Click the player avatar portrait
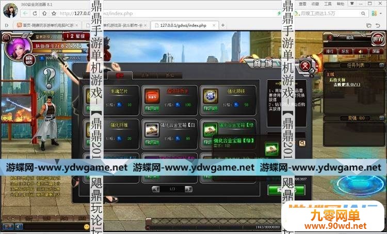Screen dimensions: 387x234 18,47
